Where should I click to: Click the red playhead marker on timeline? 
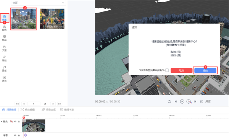click(24, 117)
